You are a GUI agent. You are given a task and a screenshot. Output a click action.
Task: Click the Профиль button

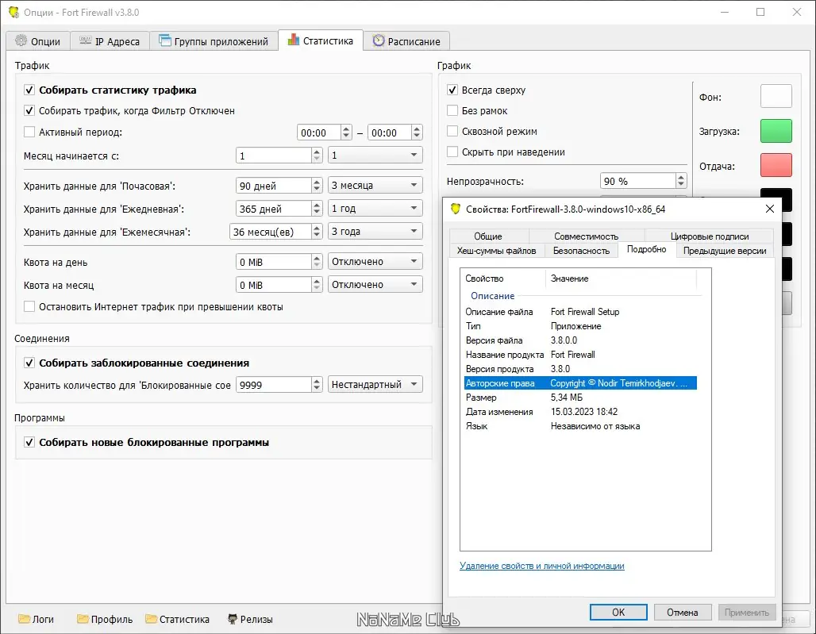coord(105,619)
